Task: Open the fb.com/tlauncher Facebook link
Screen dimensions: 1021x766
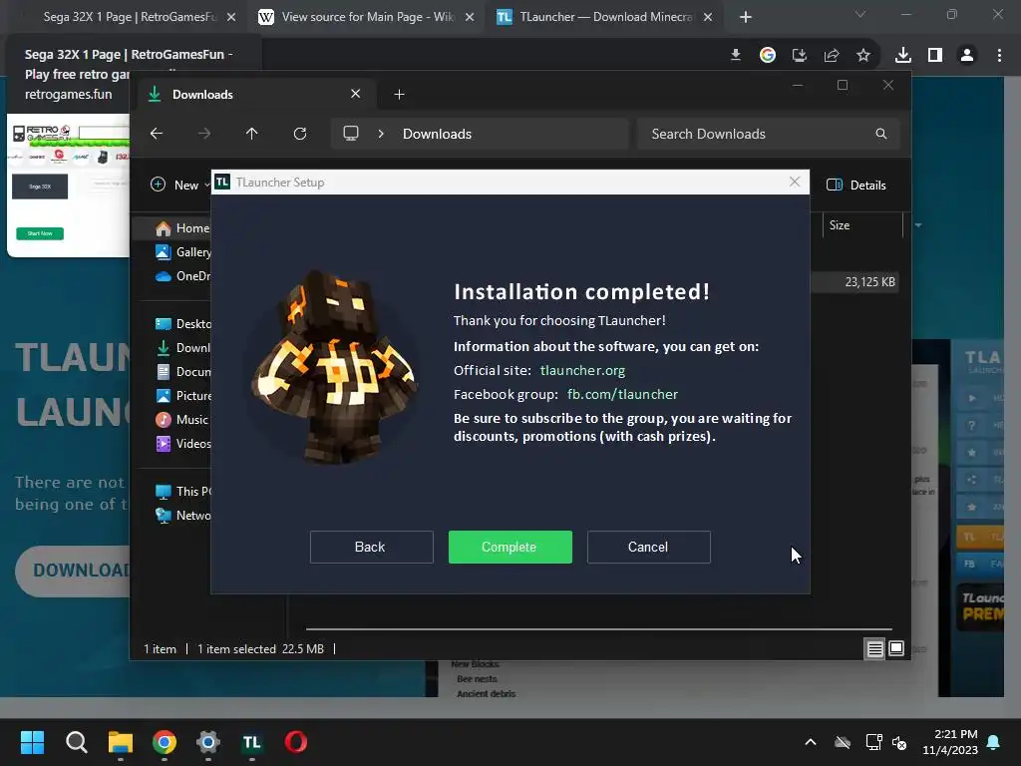Action: [x=622, y=394]
